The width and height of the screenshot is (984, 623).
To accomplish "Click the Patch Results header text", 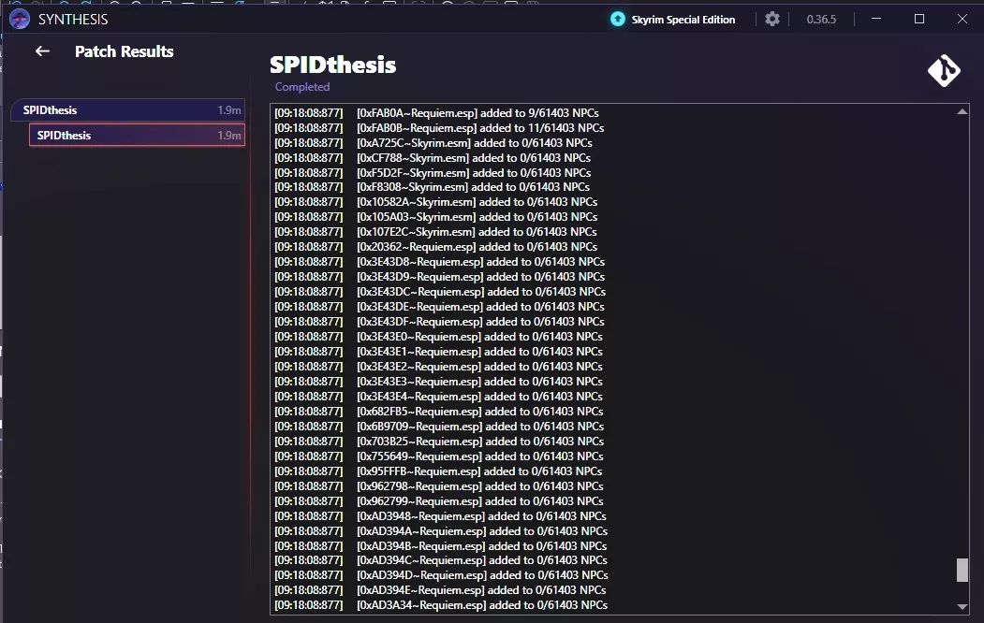I will coord(125,51).
